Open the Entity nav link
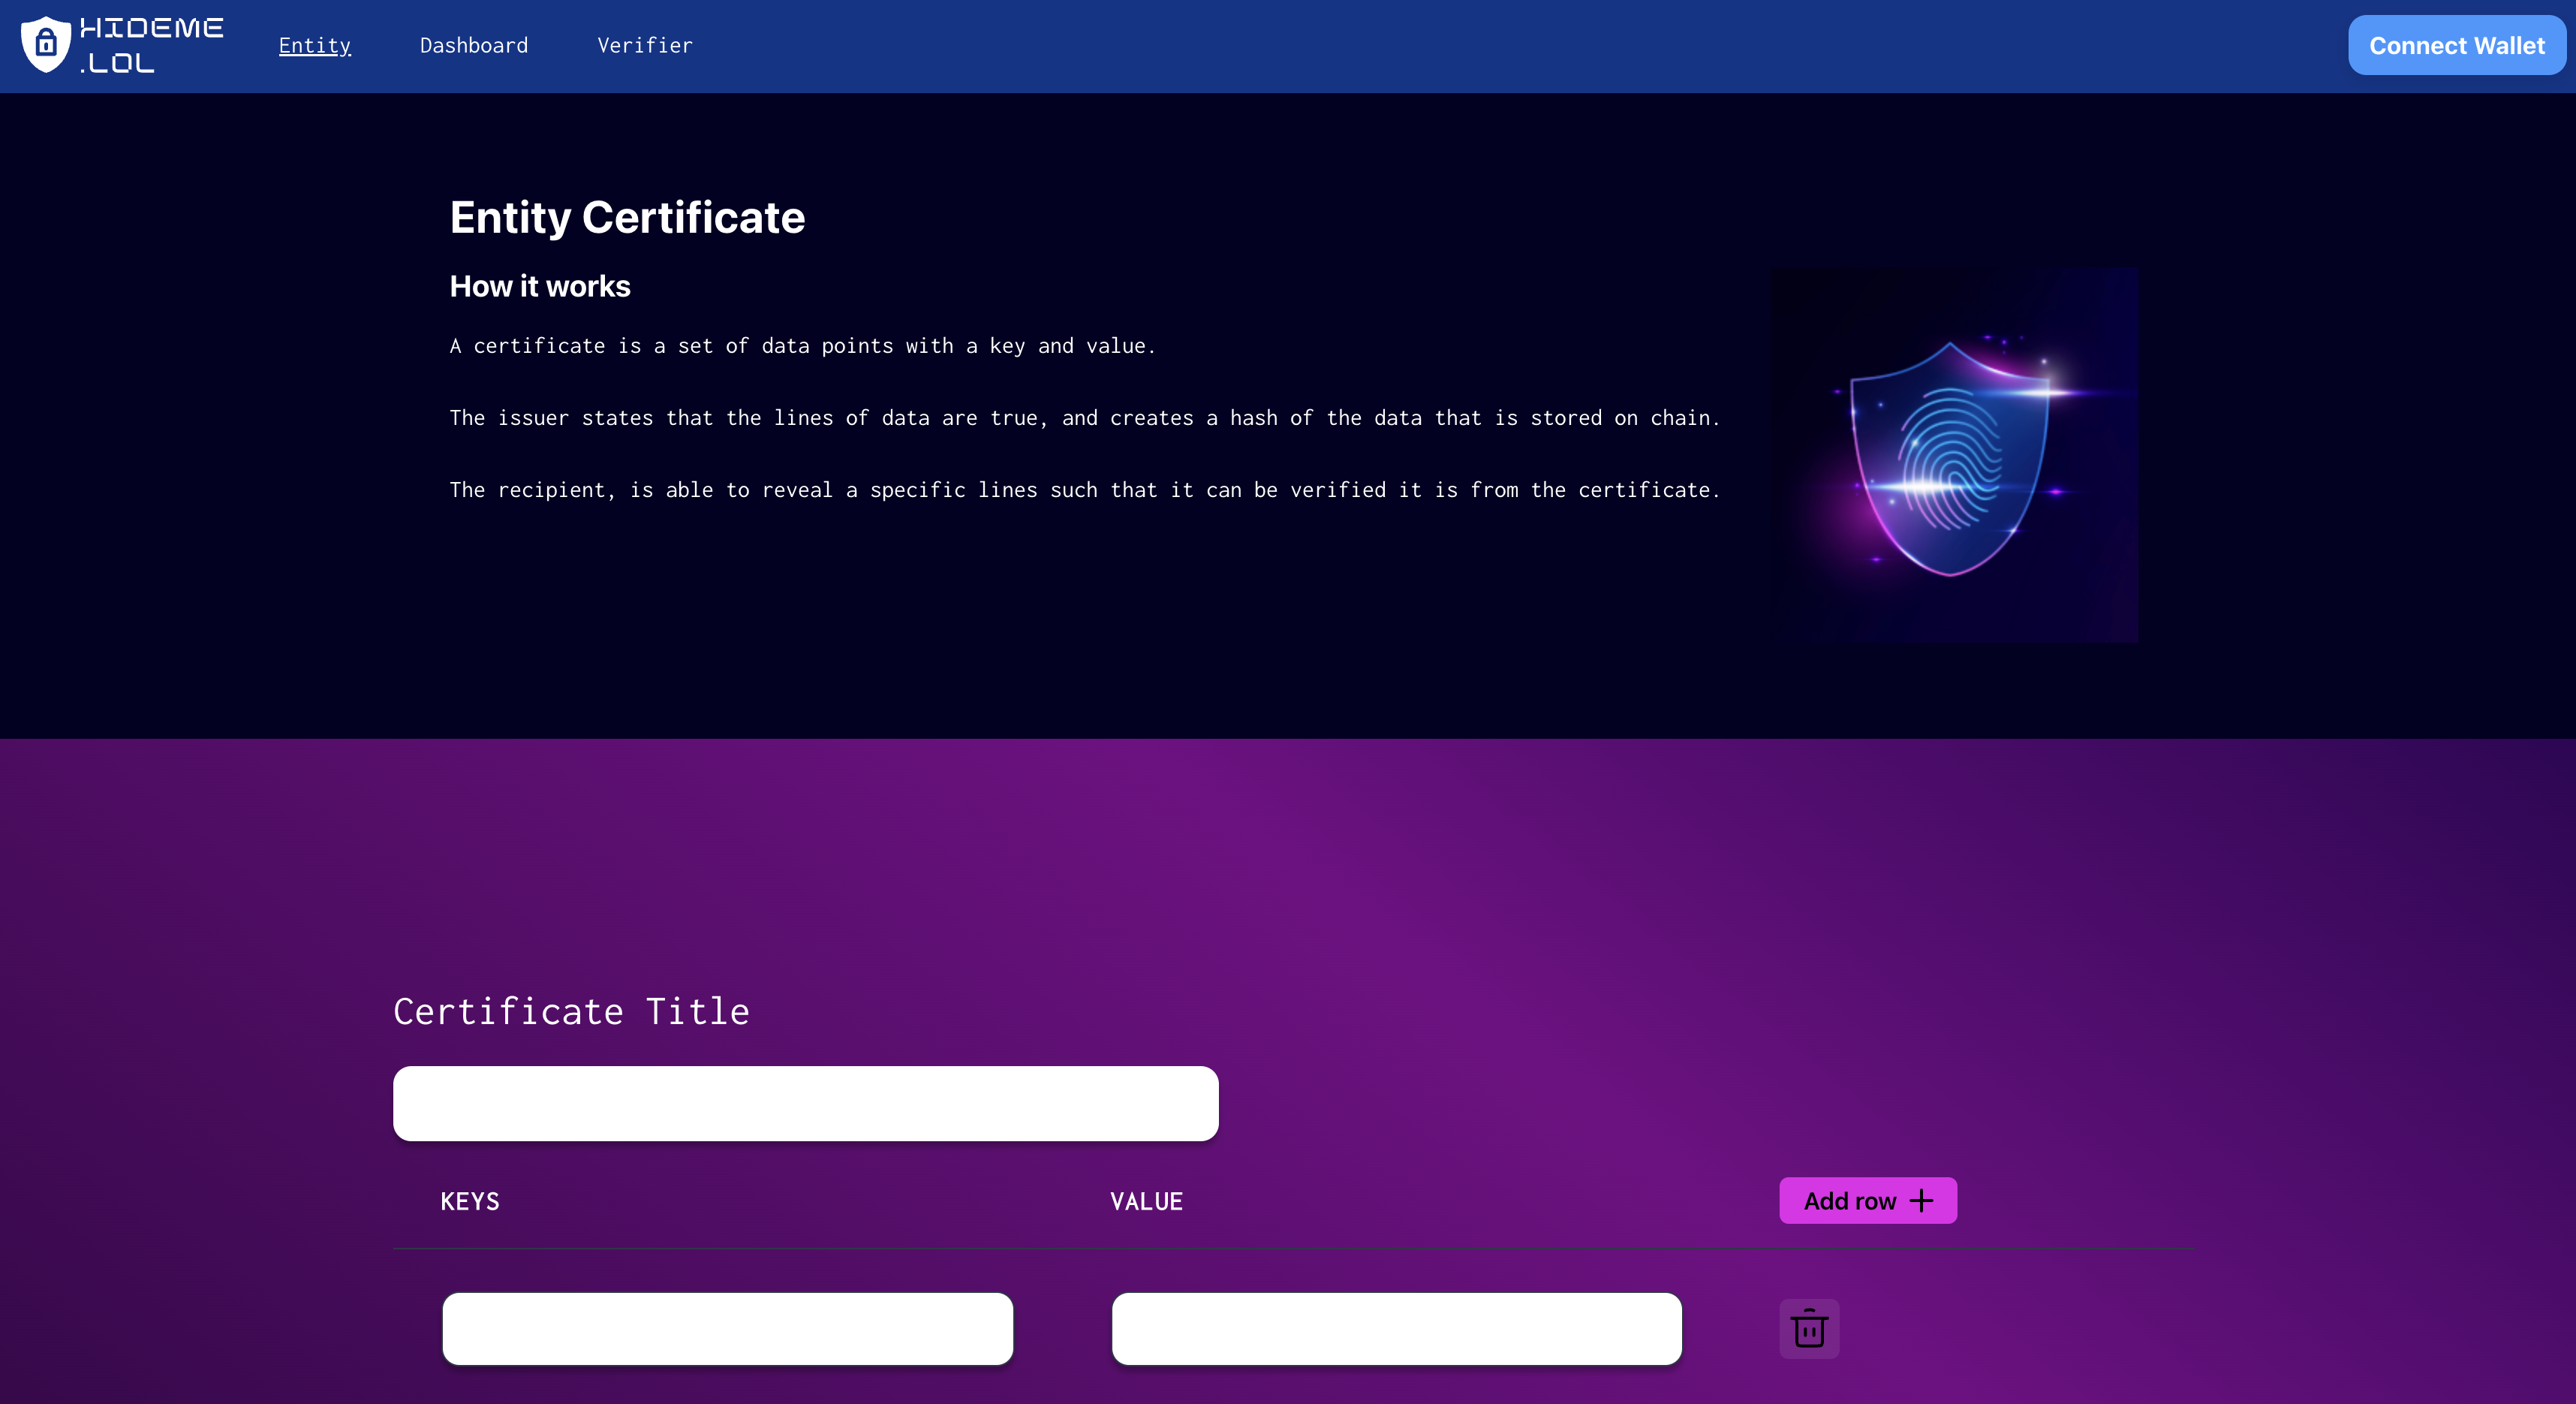The width and height of the screenshot is (2576, 1404). coord(314,46)
